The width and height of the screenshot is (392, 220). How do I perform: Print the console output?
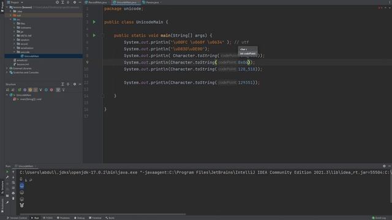pos(13,193)
